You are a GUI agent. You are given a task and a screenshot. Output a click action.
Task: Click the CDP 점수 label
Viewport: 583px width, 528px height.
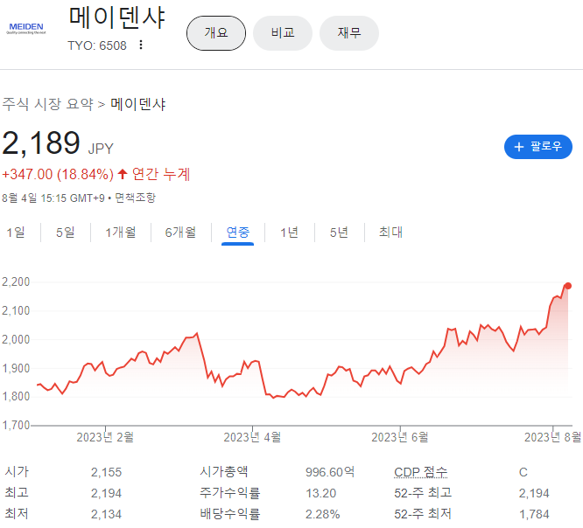421,472
